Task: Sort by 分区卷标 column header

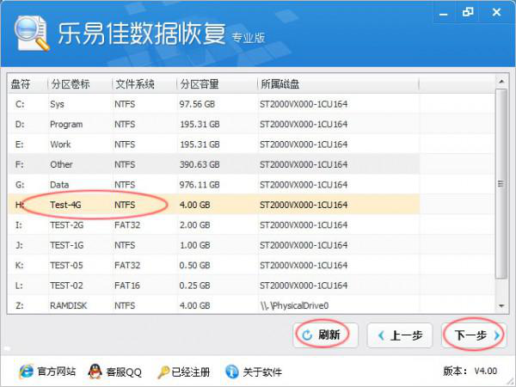Action: [80, 84]
